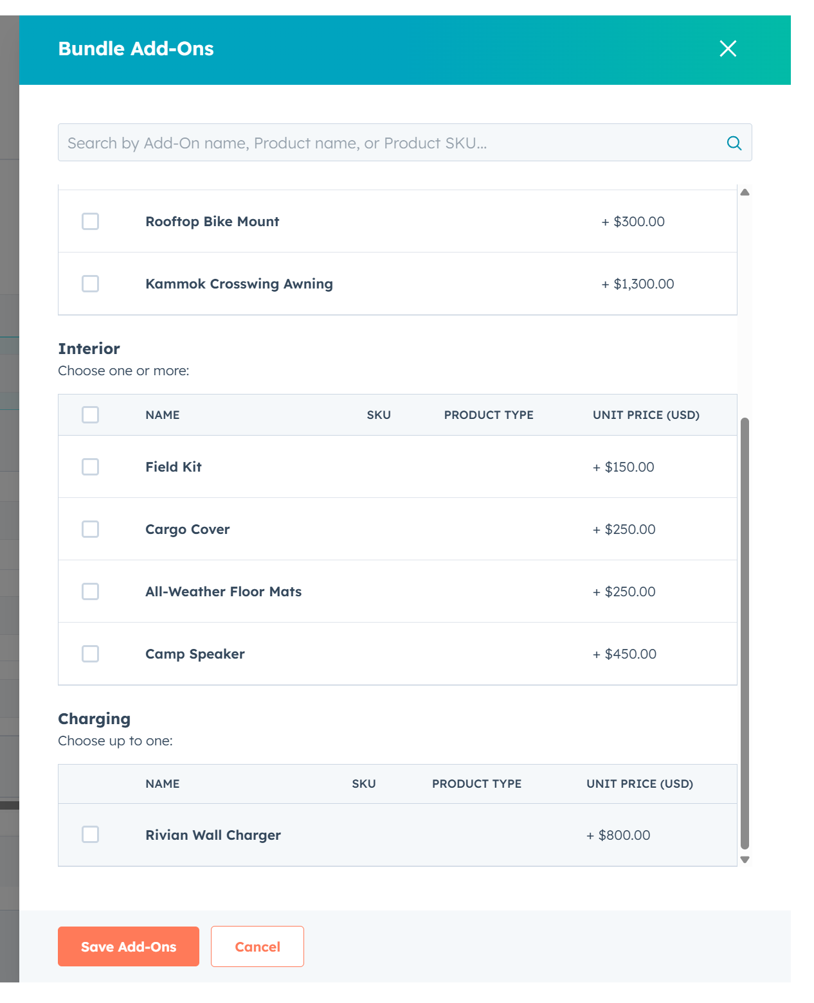The image size is (814, 1003).
Task: Sort by the NAME column header
Action: 162,415
